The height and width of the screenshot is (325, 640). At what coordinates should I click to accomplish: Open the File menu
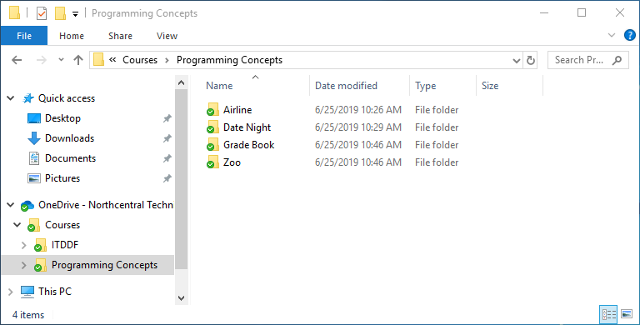tap(24, 36)
